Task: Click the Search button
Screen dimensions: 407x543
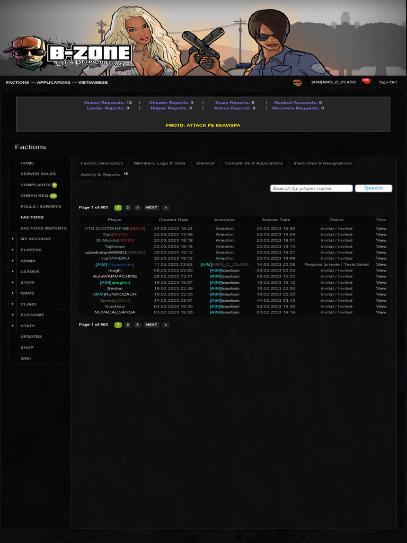Action: [x=374, y=188]
